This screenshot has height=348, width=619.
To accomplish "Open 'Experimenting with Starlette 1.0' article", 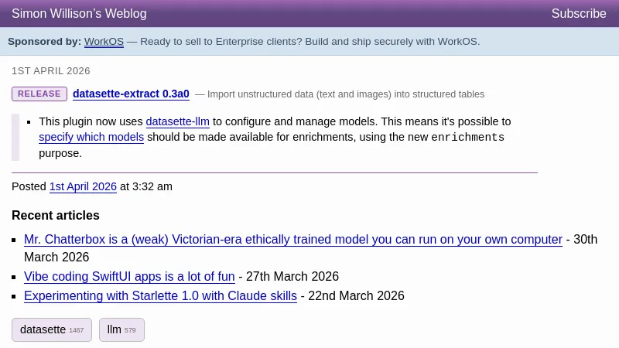I will click(x=160, y=296).
